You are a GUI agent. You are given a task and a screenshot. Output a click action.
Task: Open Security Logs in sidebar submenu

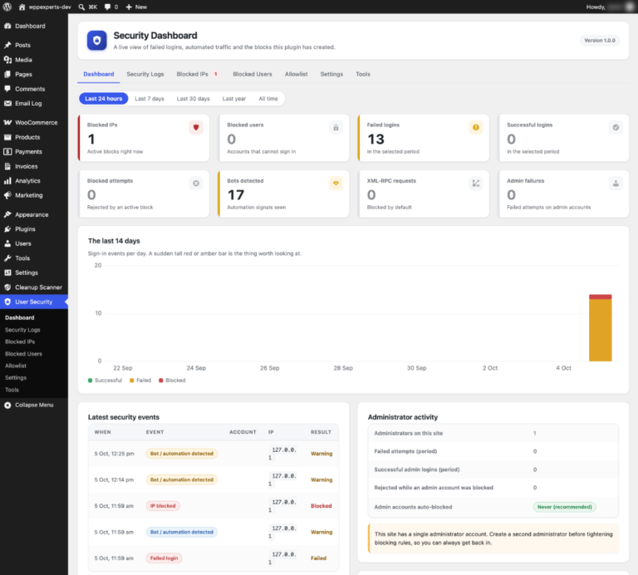coord(22,330)
